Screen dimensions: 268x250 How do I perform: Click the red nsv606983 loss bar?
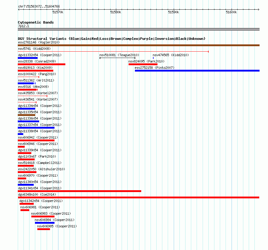pyautogui.click(x=43, y=216)
